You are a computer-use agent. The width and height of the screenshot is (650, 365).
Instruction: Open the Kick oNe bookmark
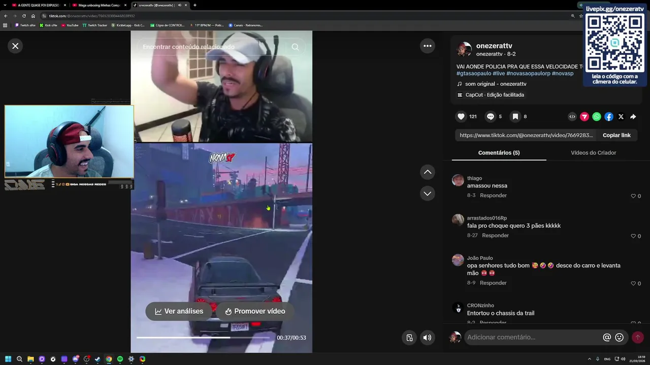click(49, 25)
